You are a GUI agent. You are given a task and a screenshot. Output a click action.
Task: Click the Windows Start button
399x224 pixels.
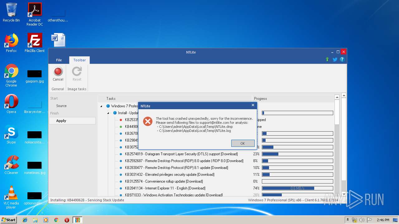[8, 220]
